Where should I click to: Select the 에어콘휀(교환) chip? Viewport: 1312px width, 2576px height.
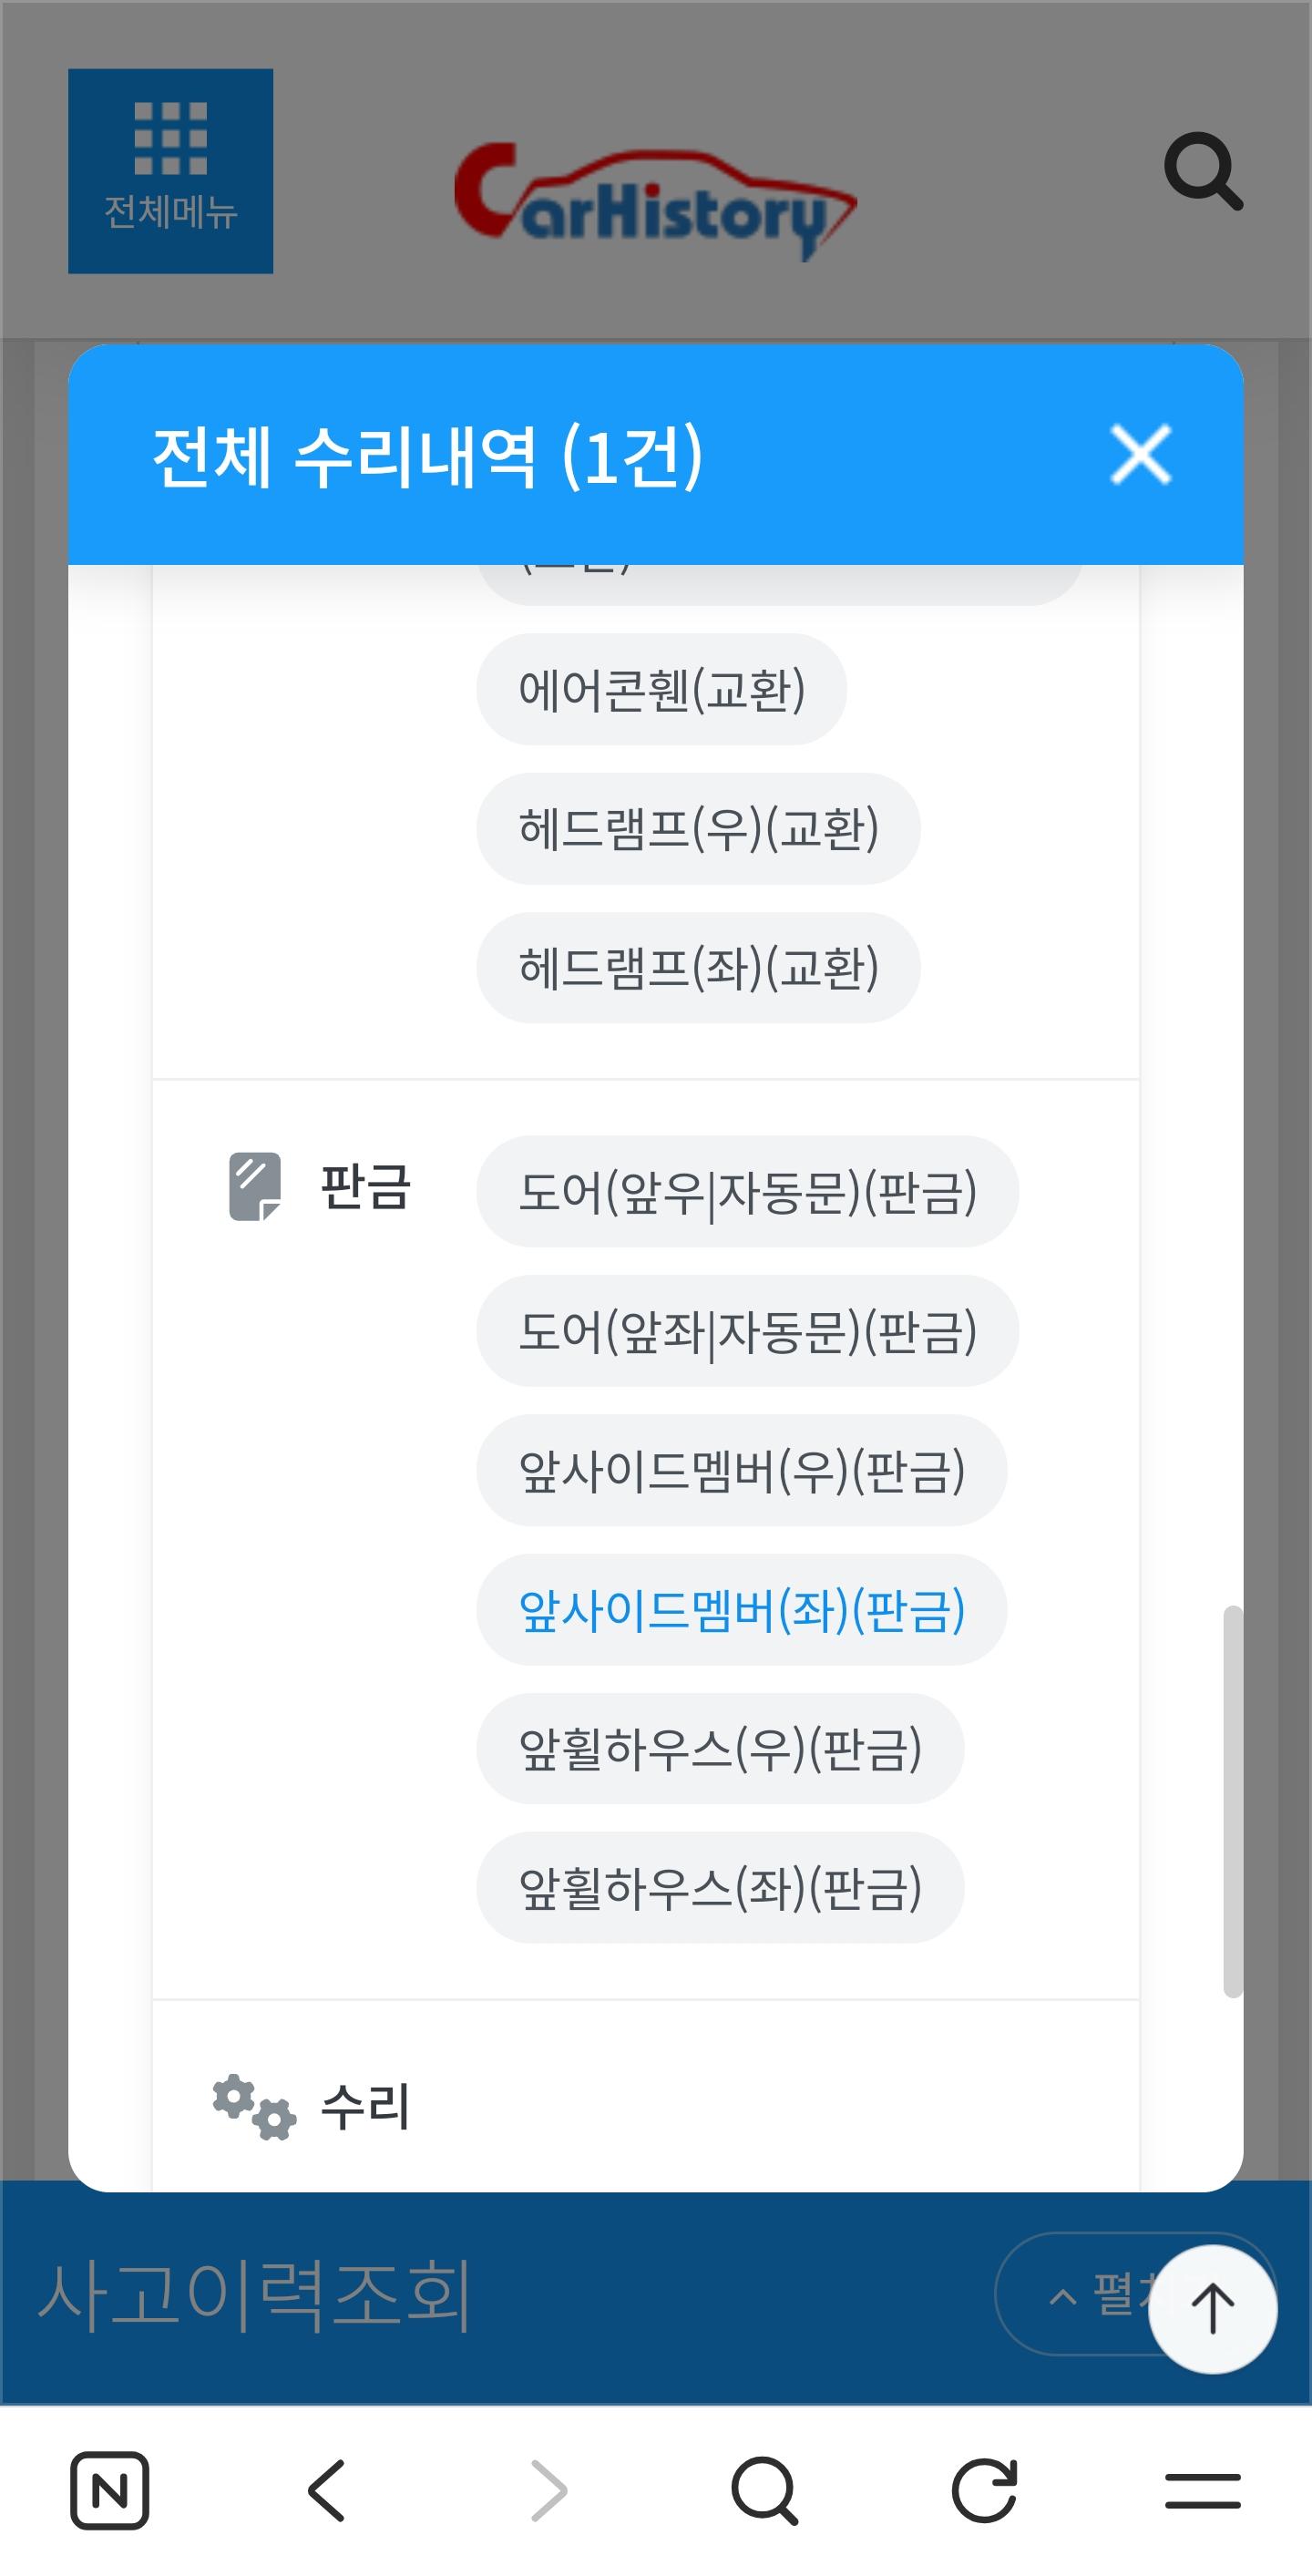(x=661, y=689)
